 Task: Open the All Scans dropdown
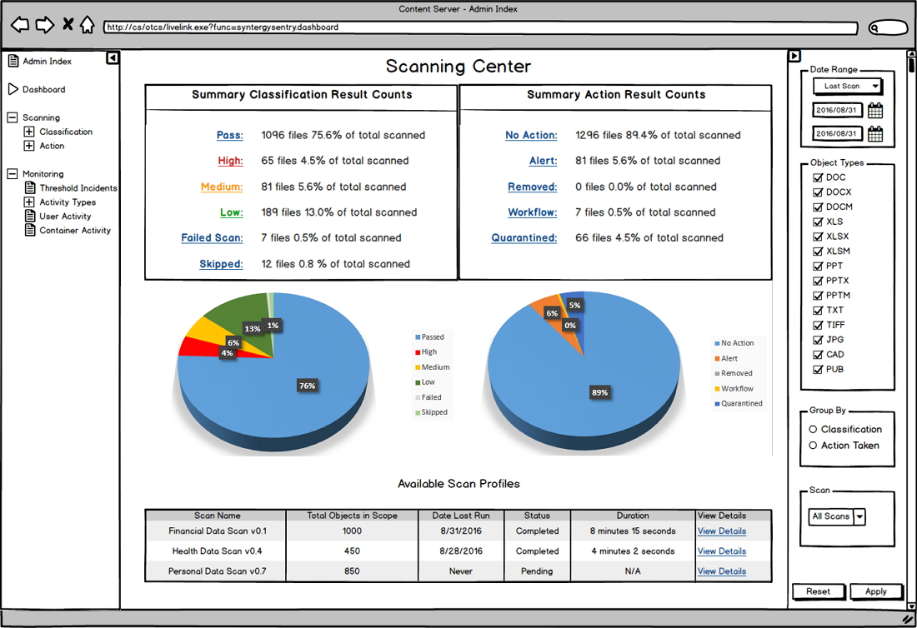[859, 517]
